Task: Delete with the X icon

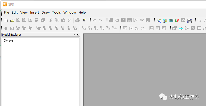Action: 69,20
